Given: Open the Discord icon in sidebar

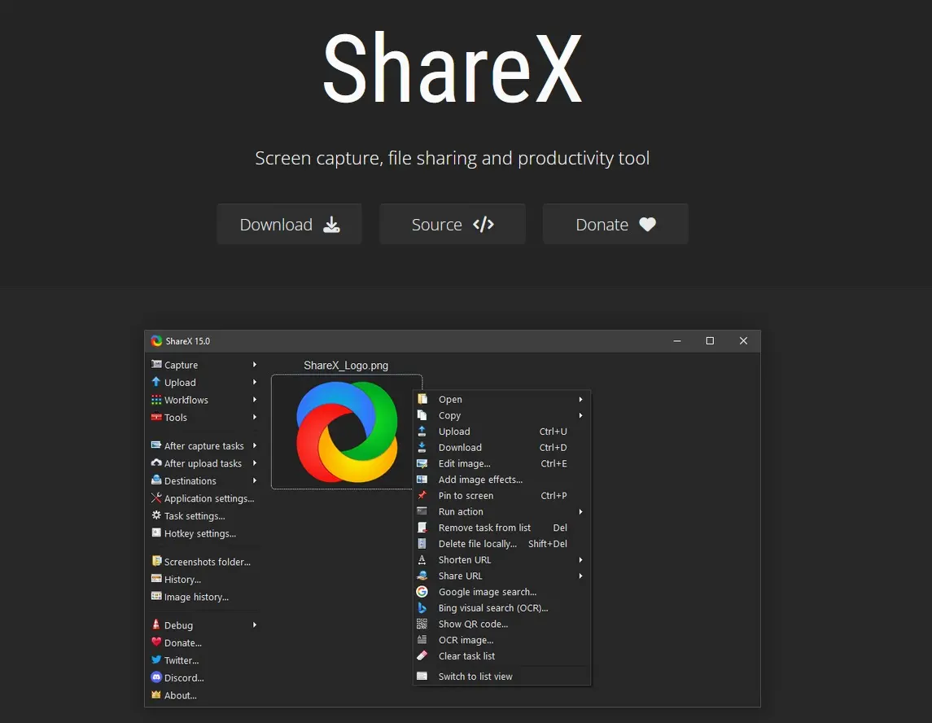Looking at the screenshot, I should (156, 677).
